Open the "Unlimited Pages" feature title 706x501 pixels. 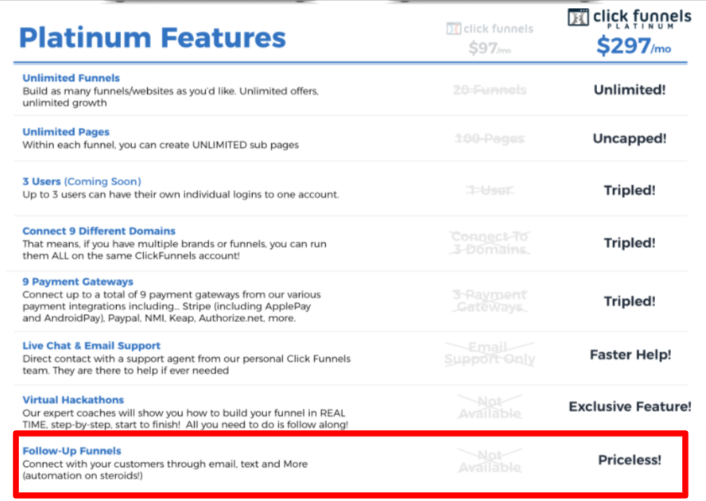tap(66, 132)
